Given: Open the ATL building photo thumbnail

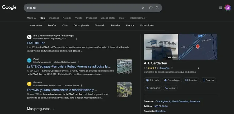Looking at the screenshot, I should pyautogui.click(x=161, y=47).
